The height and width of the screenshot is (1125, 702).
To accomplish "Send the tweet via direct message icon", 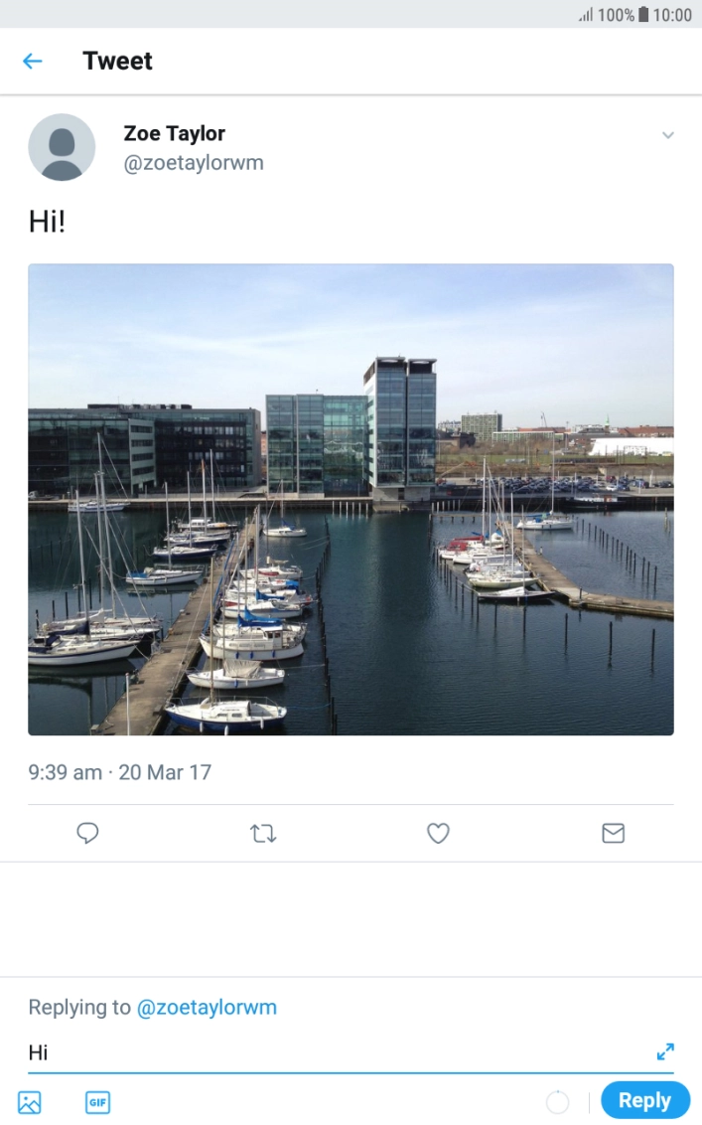I will pyautogui.click(x=613, y=833).
